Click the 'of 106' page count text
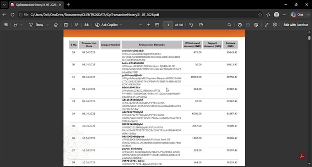 [179, 25]
